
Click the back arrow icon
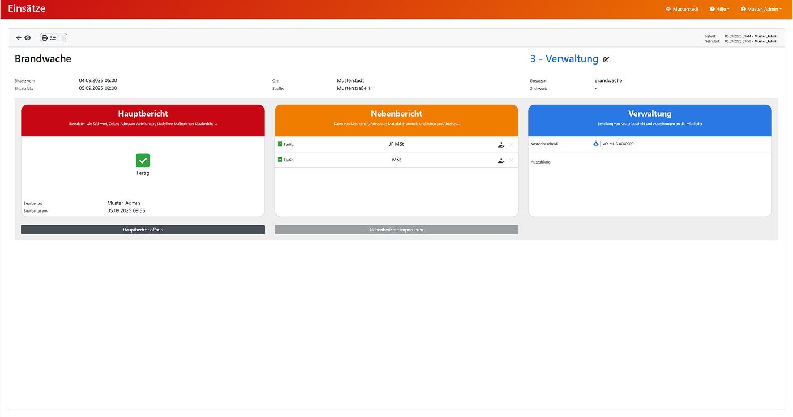click(18, 38)
